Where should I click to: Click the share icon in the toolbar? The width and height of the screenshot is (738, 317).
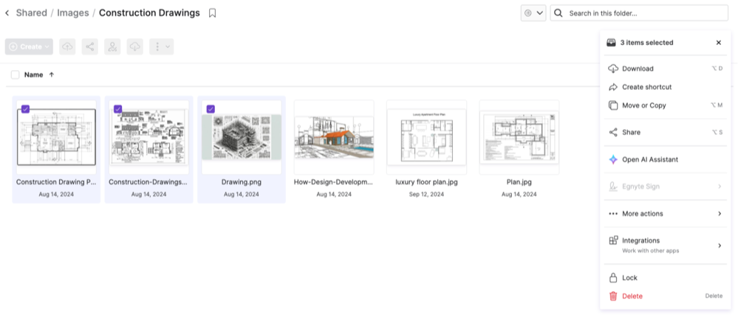click(89, 46)
